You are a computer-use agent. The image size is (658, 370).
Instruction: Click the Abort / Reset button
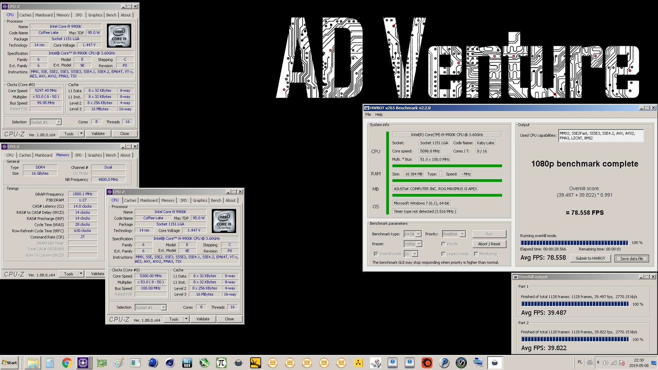tap(489, 244)
